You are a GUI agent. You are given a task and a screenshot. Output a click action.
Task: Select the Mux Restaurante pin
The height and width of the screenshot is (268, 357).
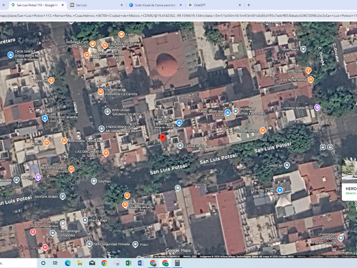pyautogui.click(x=71, y=169)
